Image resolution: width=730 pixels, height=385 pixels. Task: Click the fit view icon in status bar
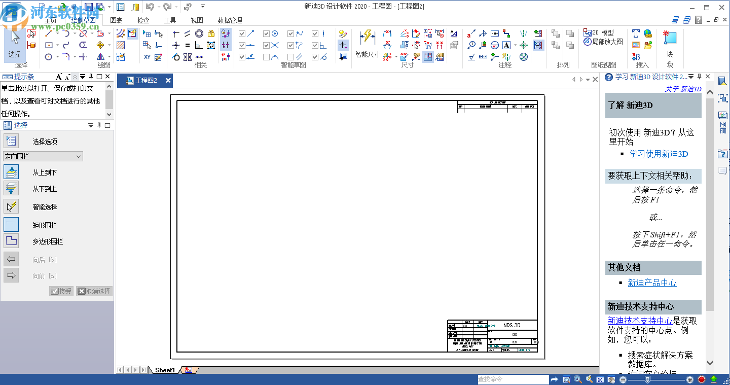[600, 379]
